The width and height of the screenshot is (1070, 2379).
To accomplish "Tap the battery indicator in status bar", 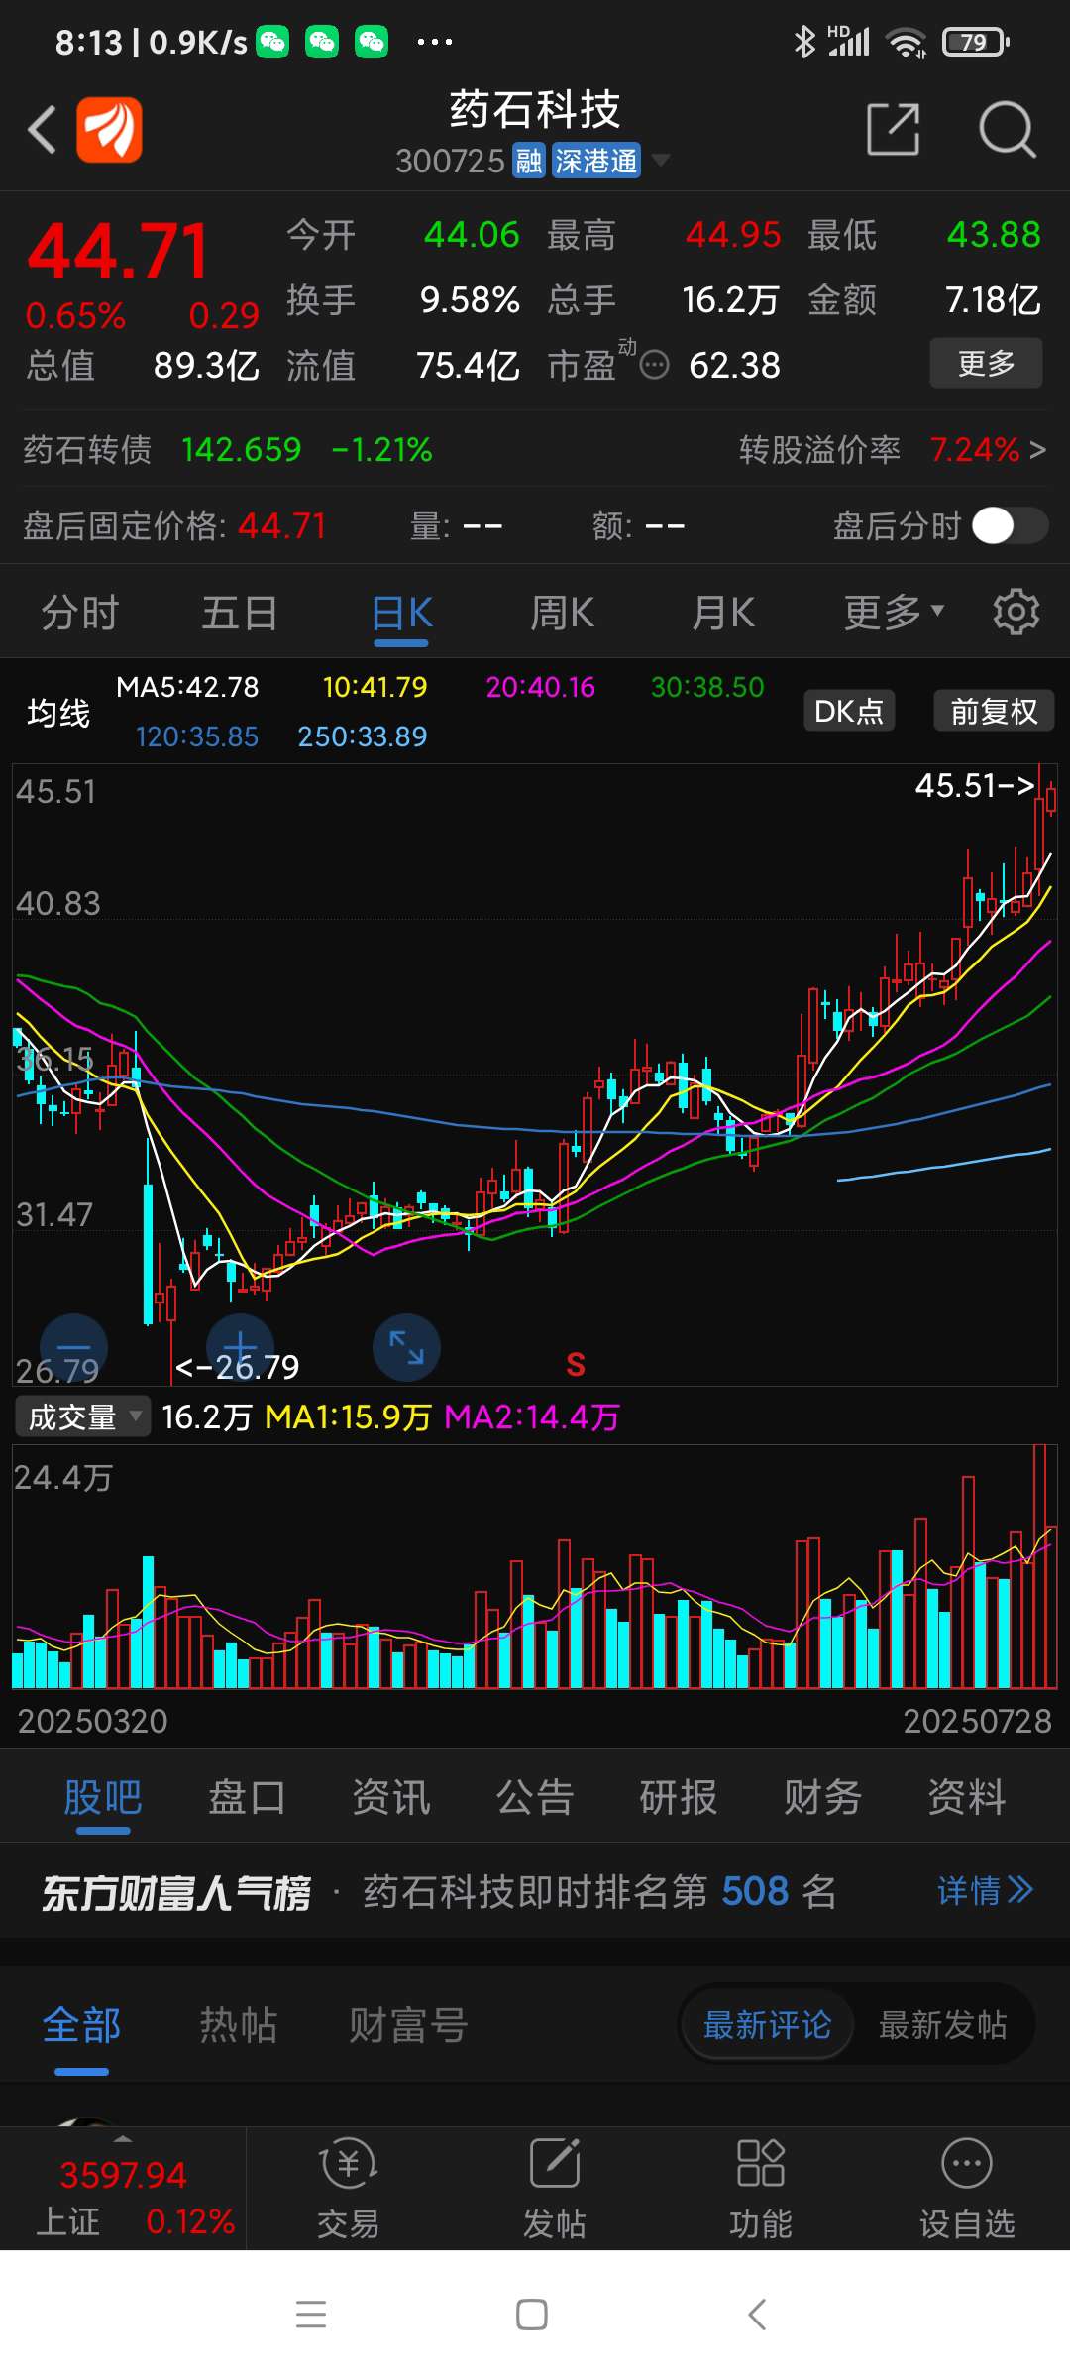I will tap(975, 42).
